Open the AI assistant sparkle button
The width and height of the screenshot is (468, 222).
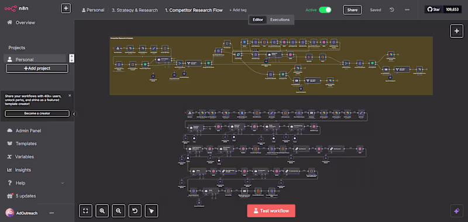pyautogui.click(x=456, y=211)
